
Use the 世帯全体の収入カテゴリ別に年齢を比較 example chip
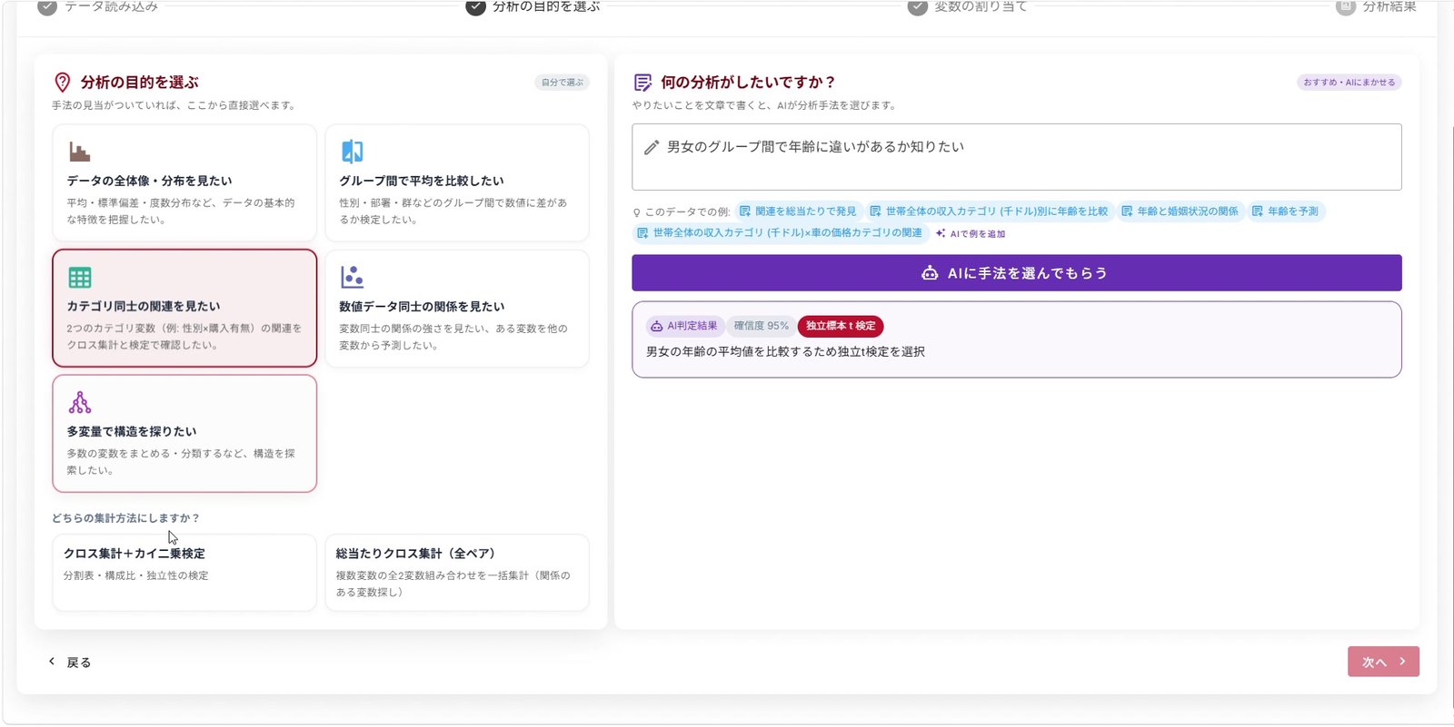[989, 211]
